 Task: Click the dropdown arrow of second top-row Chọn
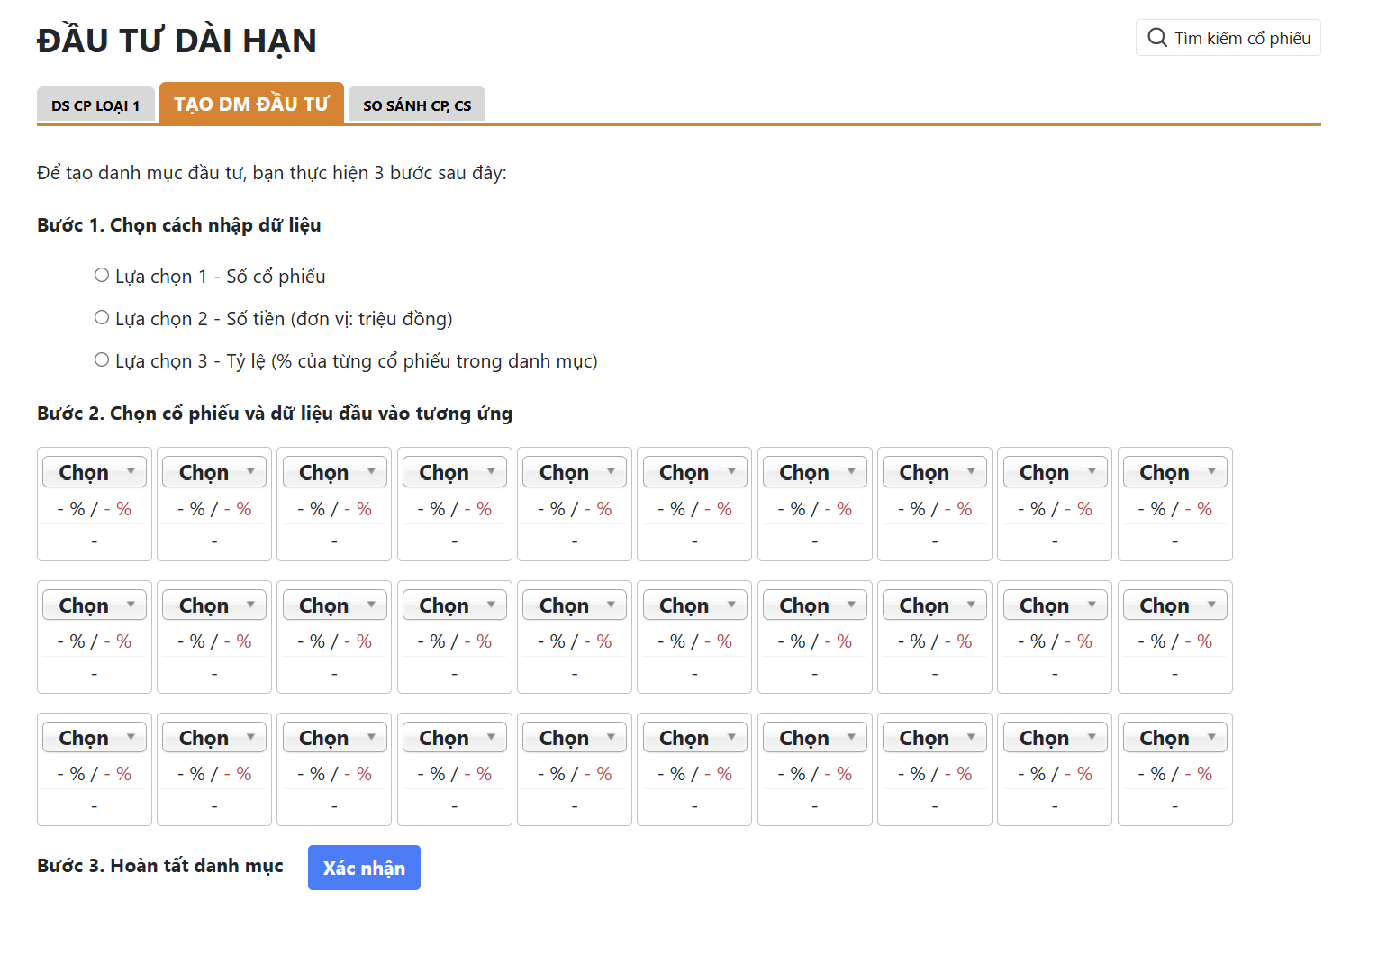[250, 471]
